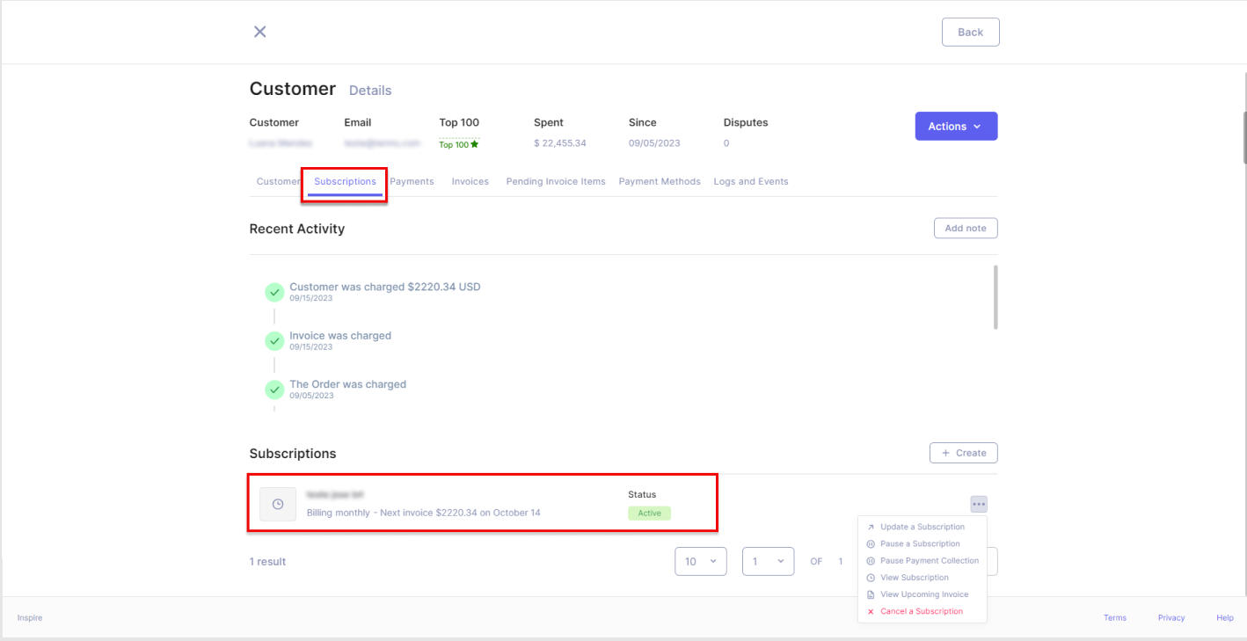The image size is (1247, 641).
Task: Select View Upcoming Invoice menu item
Action: coord(923,594)
